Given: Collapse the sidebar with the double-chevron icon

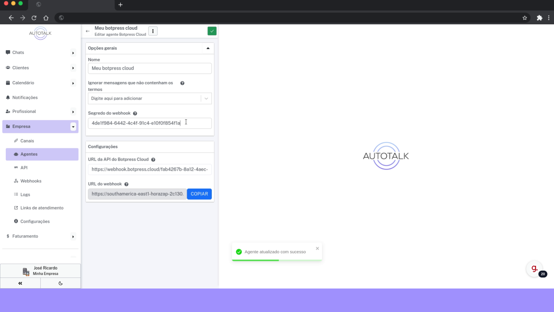Looking at the screenshot, I should 20,283.
